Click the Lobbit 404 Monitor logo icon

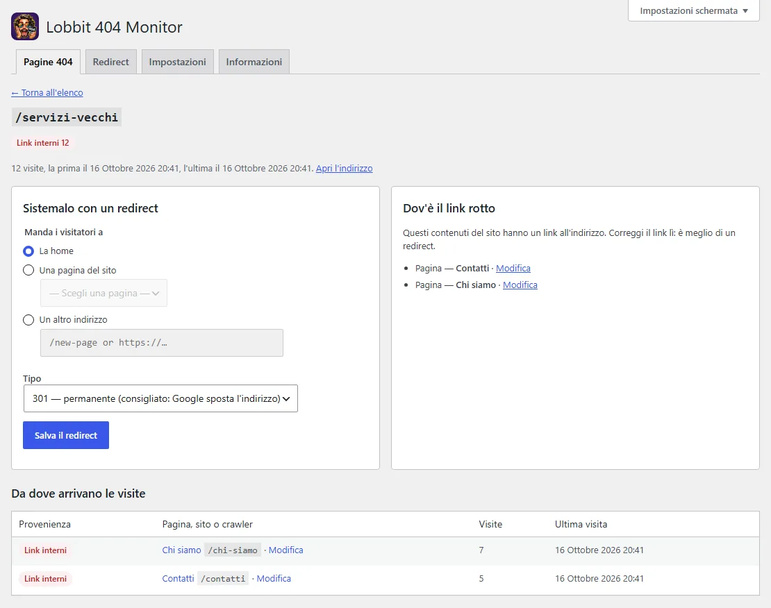coord(25,26)
